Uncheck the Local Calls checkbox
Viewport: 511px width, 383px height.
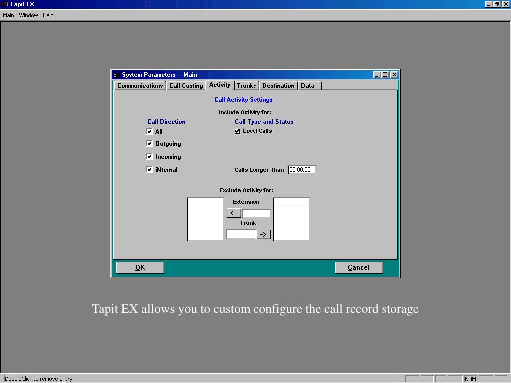(x=237, y=131)
